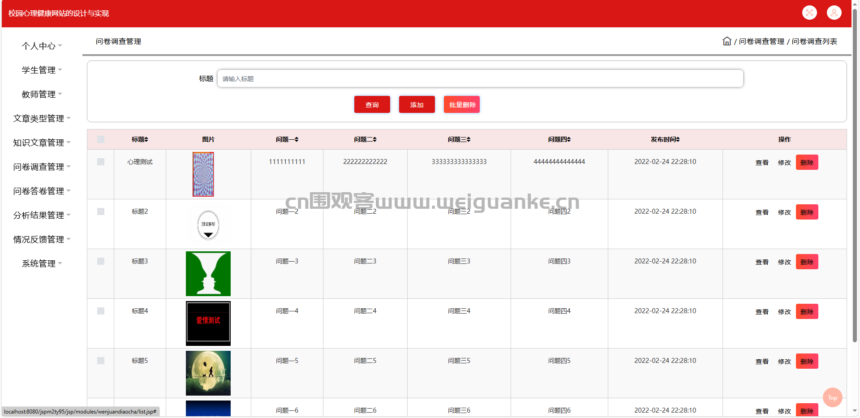Expand the 学生管理 sidebar menu
Screen dimensions: 860x418
click(42, 70)
